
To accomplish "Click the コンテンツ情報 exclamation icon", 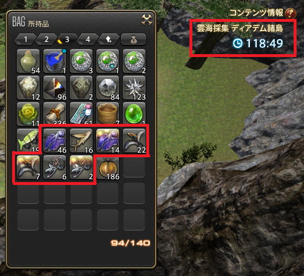I will click(x=291, y=14).
